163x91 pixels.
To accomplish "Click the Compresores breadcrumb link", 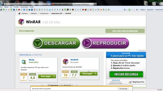I will coord(44,13).
